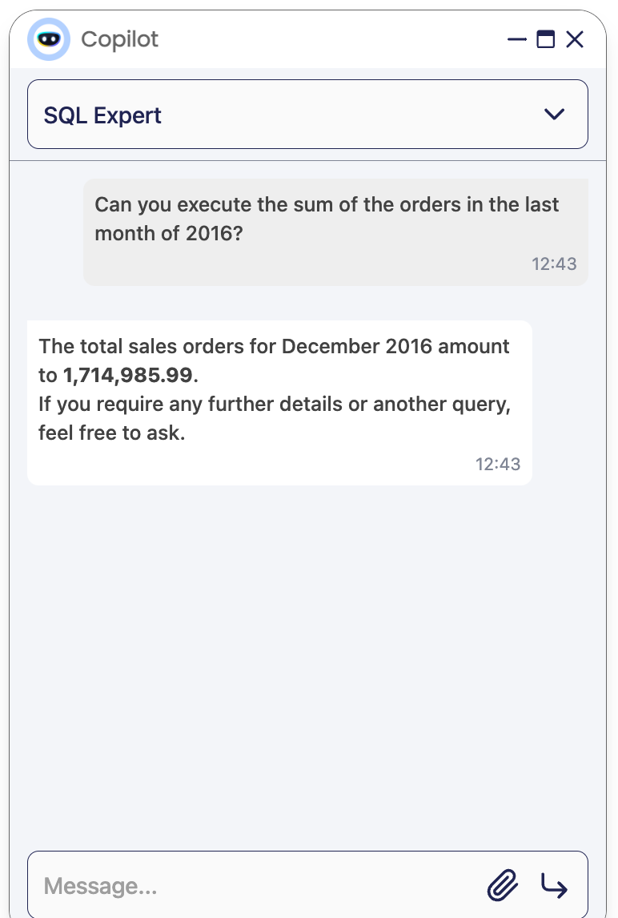The image size is (618, 918).
Task: Click the "month of 2016?" question text
Action: pos(169,233)
